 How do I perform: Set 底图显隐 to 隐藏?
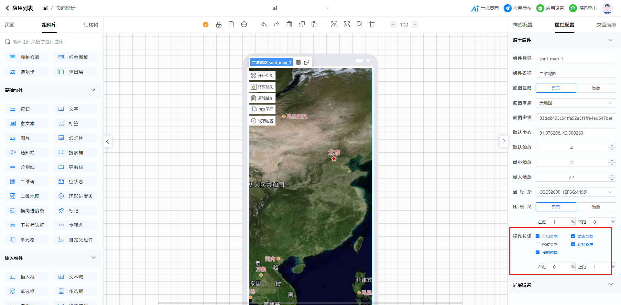(x=595, y=88)
